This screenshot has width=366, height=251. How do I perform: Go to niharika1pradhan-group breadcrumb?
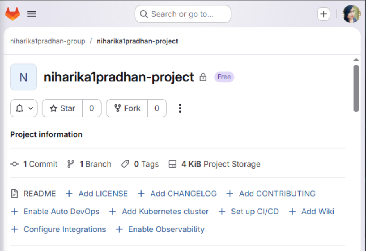(48, 41)
